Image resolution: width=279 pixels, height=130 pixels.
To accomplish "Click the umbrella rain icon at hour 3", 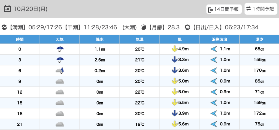I will (60, 60).
